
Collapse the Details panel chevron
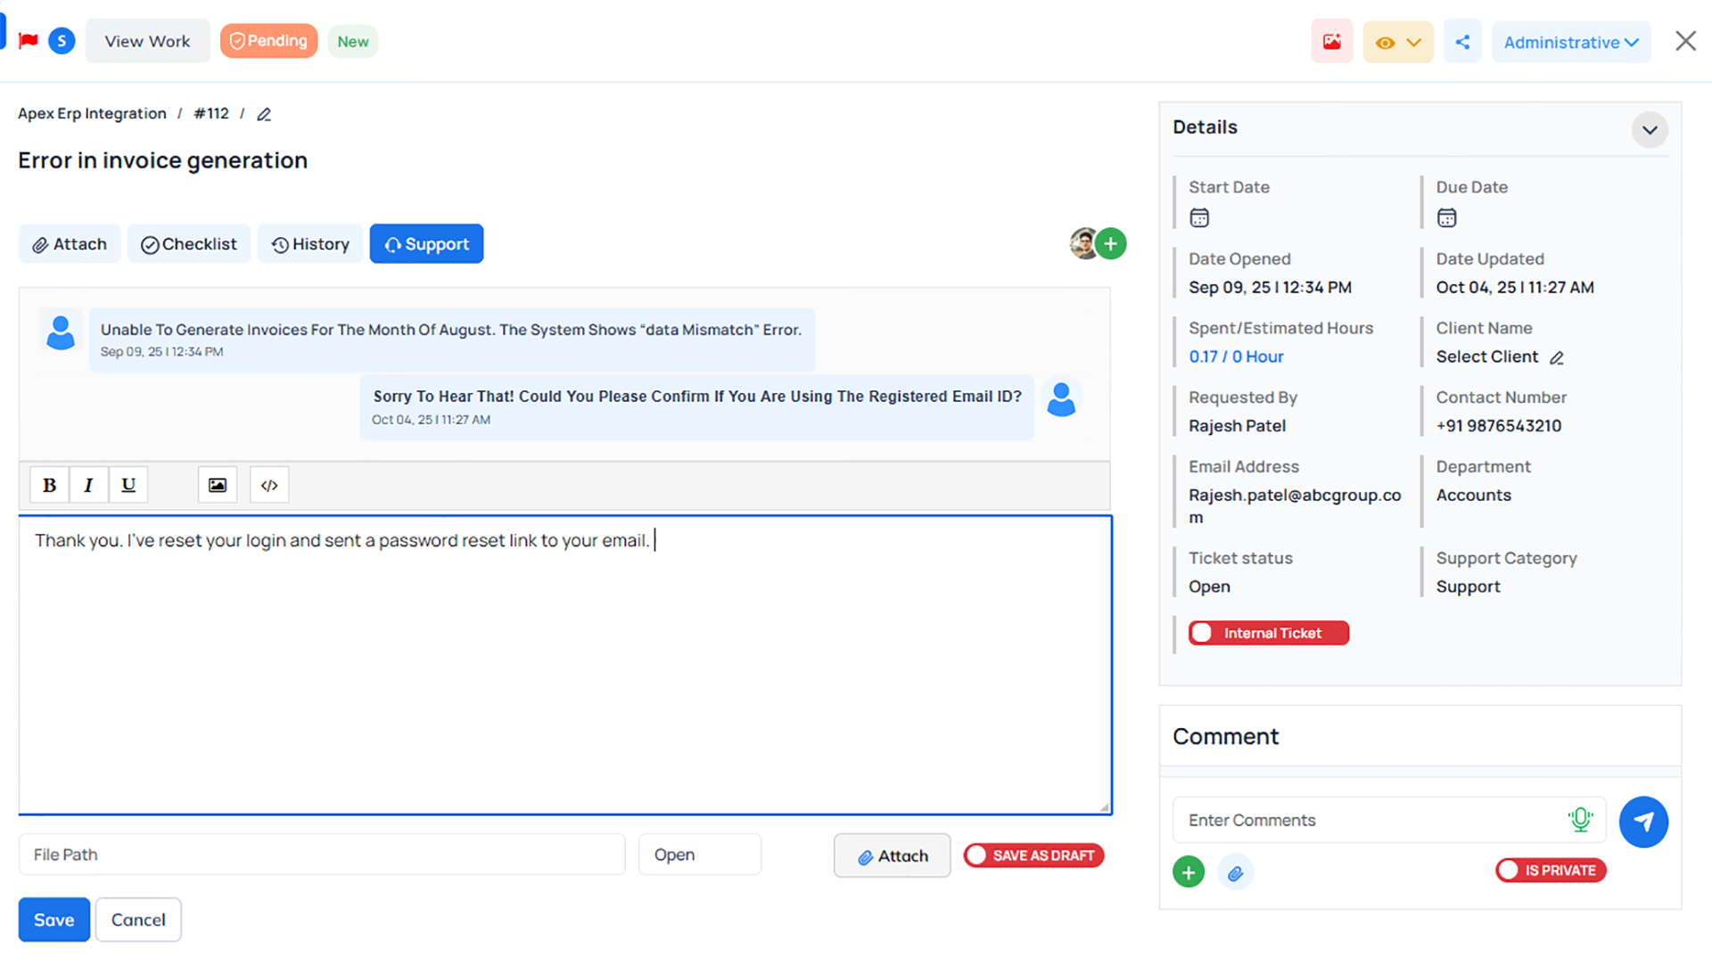pyautogui.click(x=1650, y=130)
